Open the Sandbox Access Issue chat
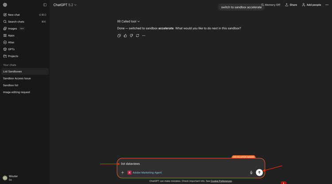This screenshot has height=184, width=332. click(x=25, y=78)
